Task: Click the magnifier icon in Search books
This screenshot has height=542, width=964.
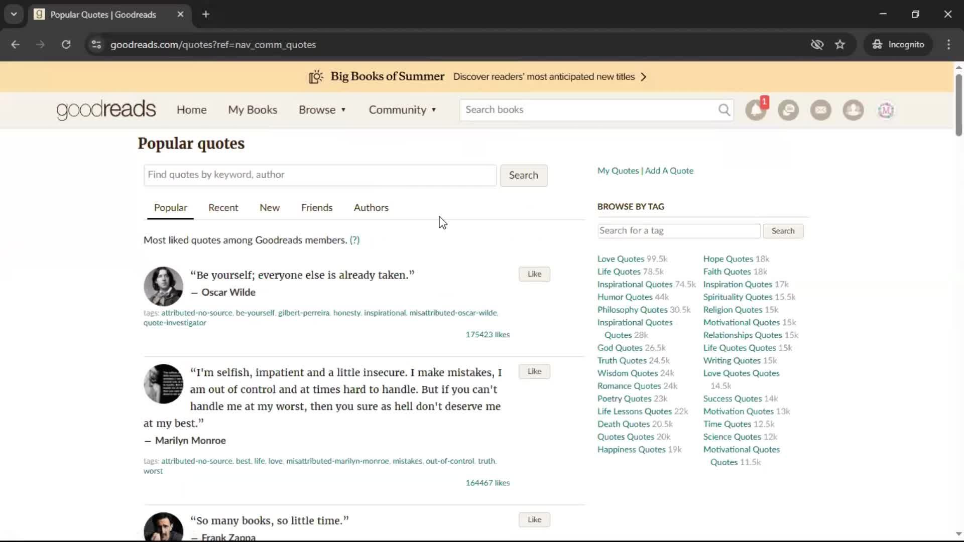Action: tap(724, 110)
